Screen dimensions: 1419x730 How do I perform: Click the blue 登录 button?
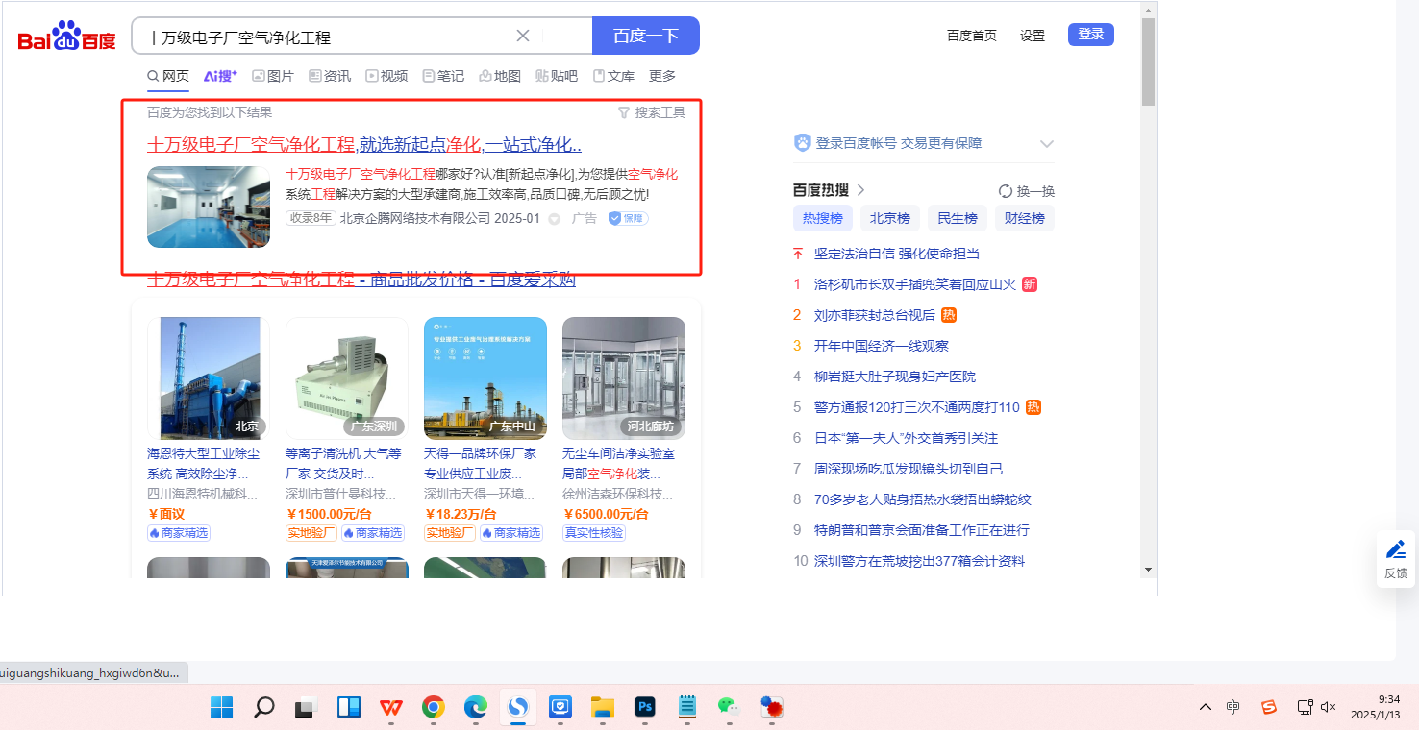pos(1090,35)
